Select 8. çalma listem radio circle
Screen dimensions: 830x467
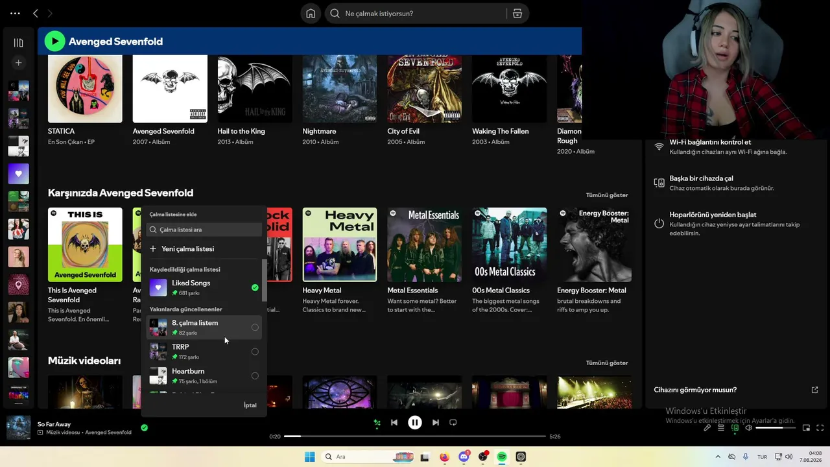click(255, 328)
